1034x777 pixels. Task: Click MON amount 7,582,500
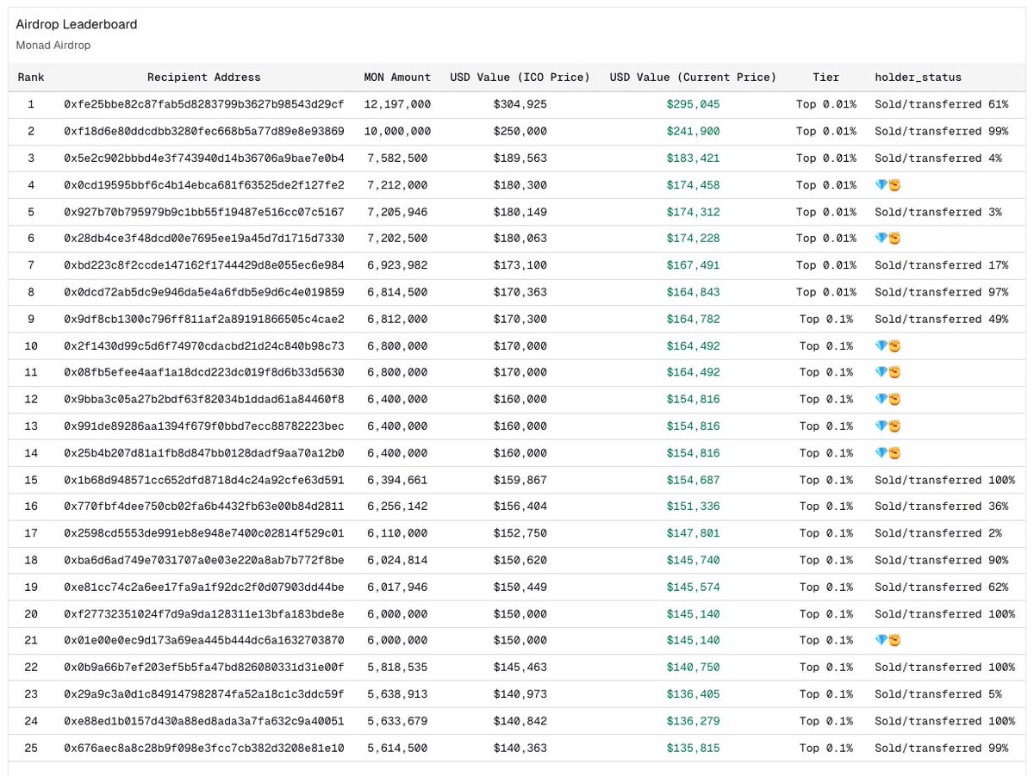pyautogui.click(x=397, y=159)
